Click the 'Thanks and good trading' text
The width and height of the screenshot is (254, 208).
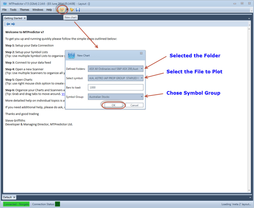coord(22,114)
